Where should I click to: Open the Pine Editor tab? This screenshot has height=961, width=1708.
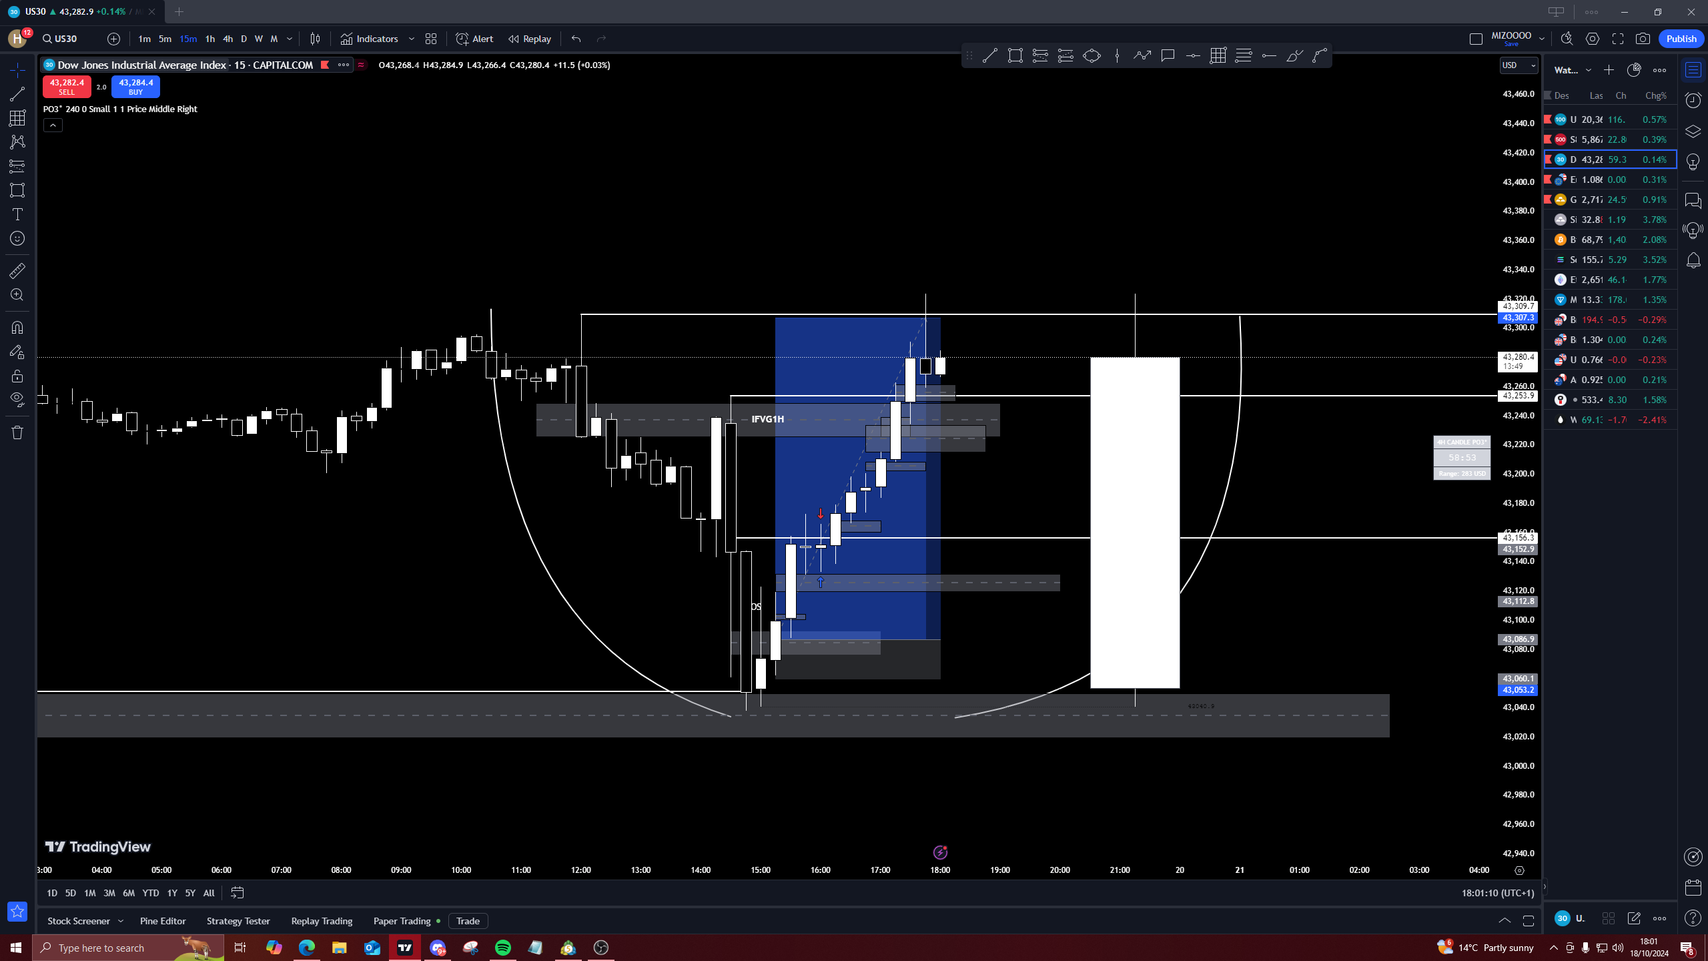tap(163, 921)
